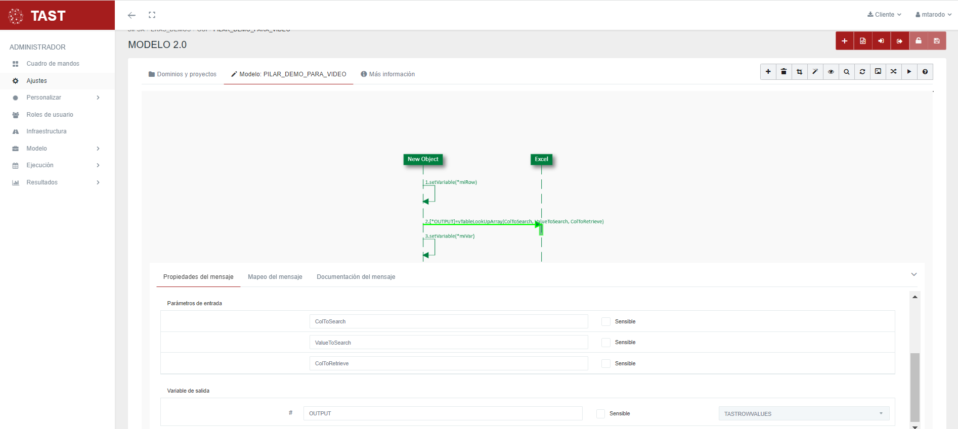Viewport: 958px width, 429px height.
Task: Click the refresh arrows icon
Action: pos(862,72)
